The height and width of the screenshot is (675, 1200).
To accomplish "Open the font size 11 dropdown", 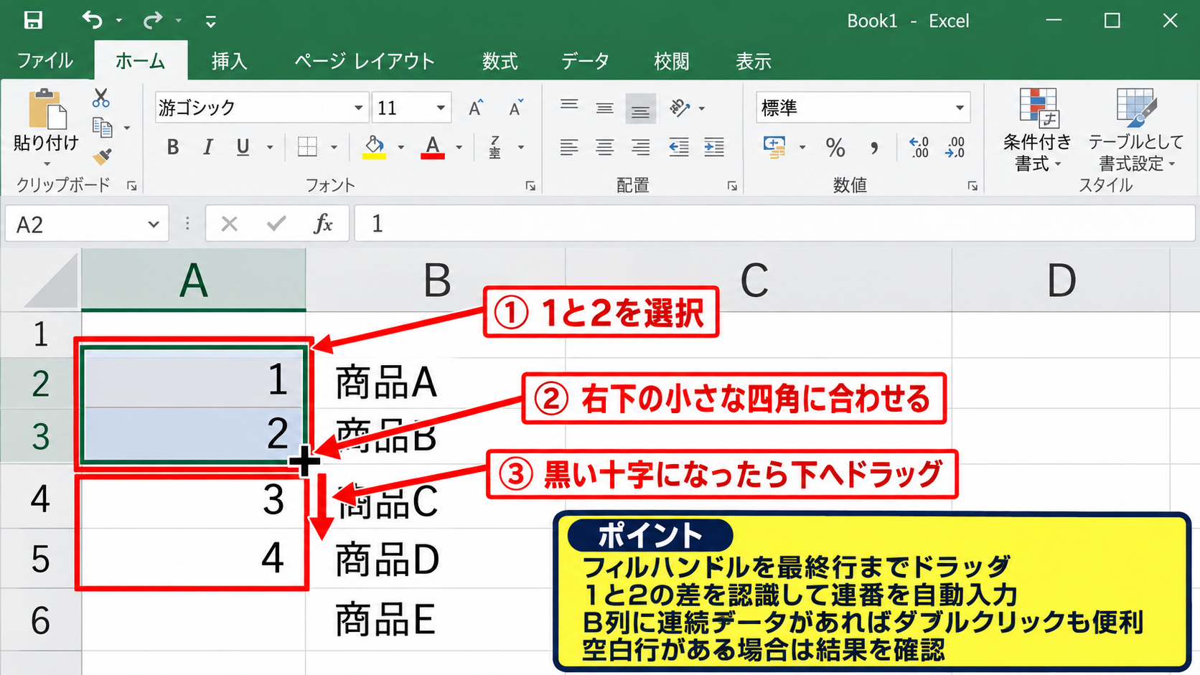I will (441, 108).
